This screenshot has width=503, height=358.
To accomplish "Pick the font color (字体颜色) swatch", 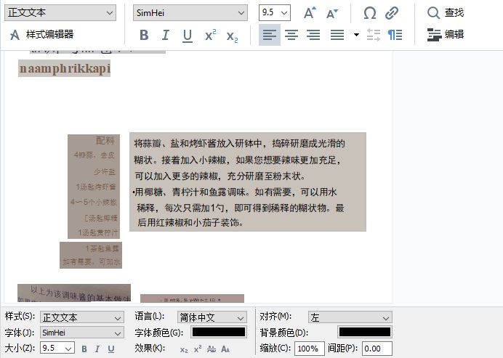I will 219,332.
